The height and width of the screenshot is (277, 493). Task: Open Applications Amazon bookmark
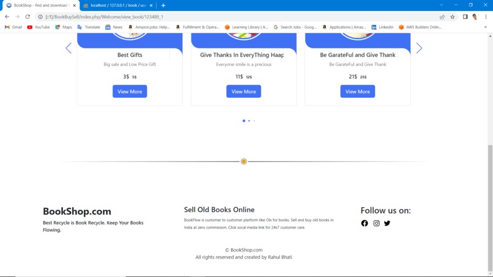pos(344,27)
